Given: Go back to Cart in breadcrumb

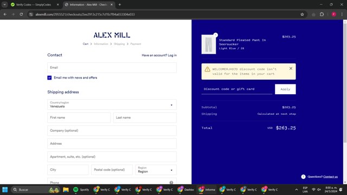Looking at the screenshot, I should tap(86, 44).
